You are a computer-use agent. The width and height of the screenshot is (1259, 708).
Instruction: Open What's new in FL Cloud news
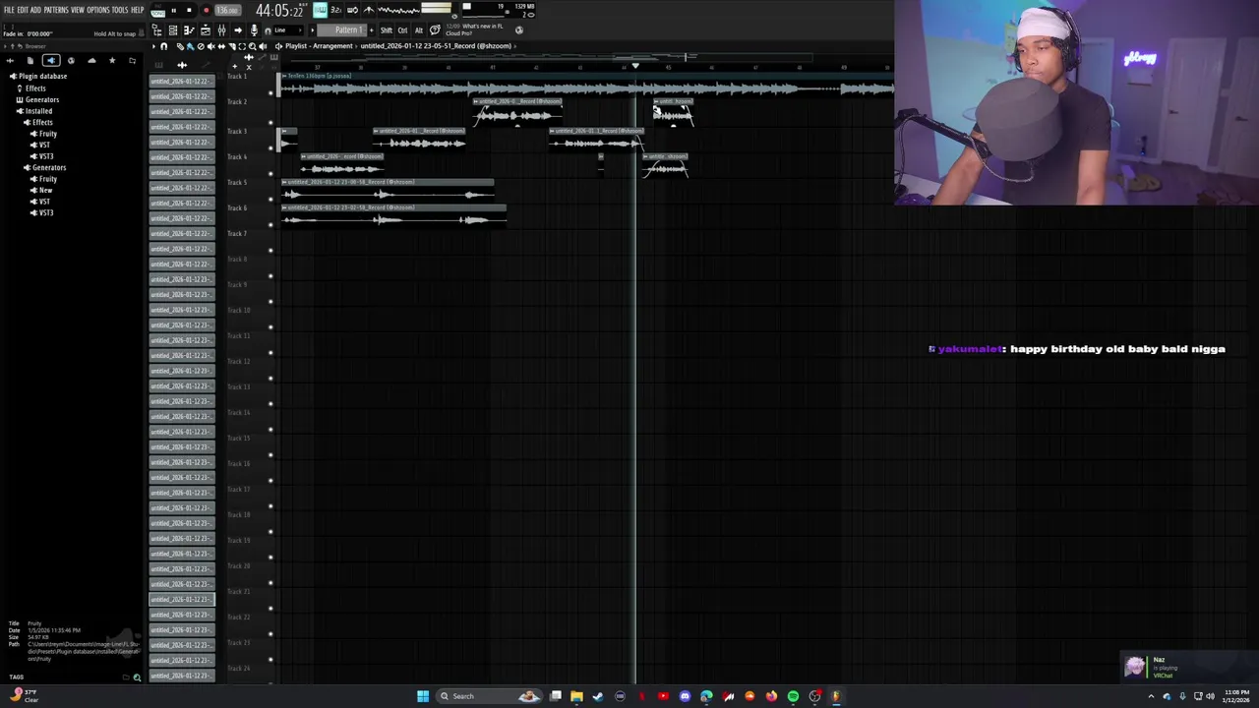[474, 29]
